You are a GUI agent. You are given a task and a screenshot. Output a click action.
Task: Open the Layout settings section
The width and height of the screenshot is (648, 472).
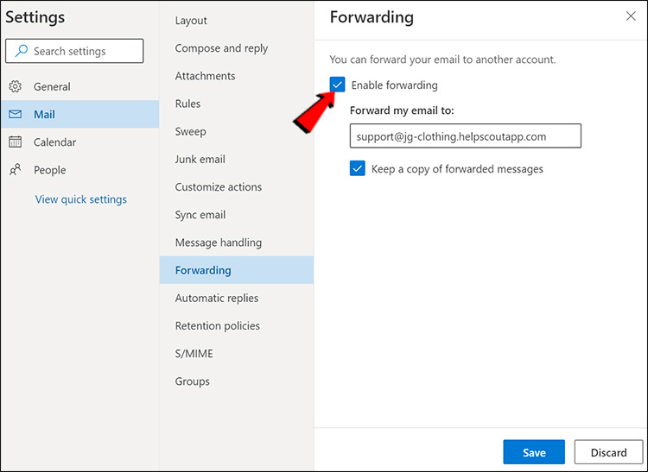click(191, 21)
